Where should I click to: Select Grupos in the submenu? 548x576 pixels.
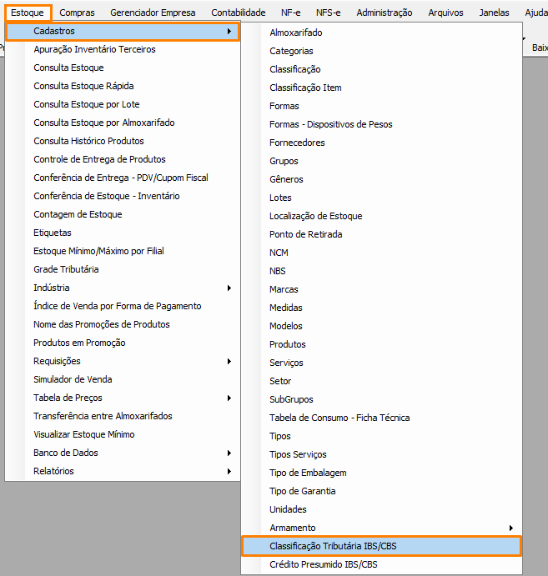381,161
